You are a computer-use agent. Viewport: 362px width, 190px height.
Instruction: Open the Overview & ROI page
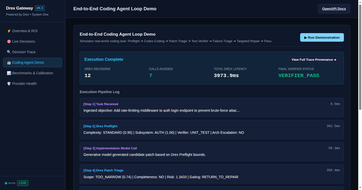coord(32,31)
